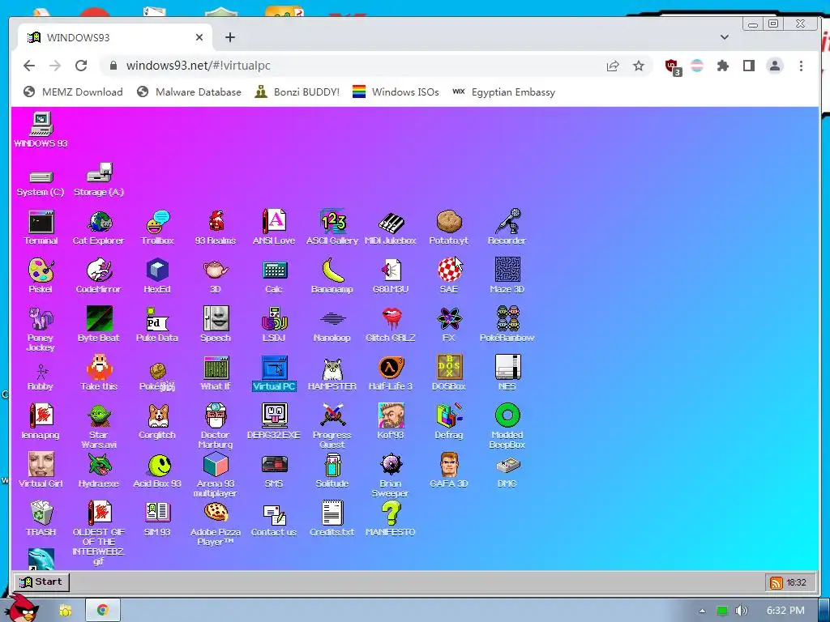Open the 3D teapot icon
The height and width of the screenshot is (622, 830).
[216, 275]
